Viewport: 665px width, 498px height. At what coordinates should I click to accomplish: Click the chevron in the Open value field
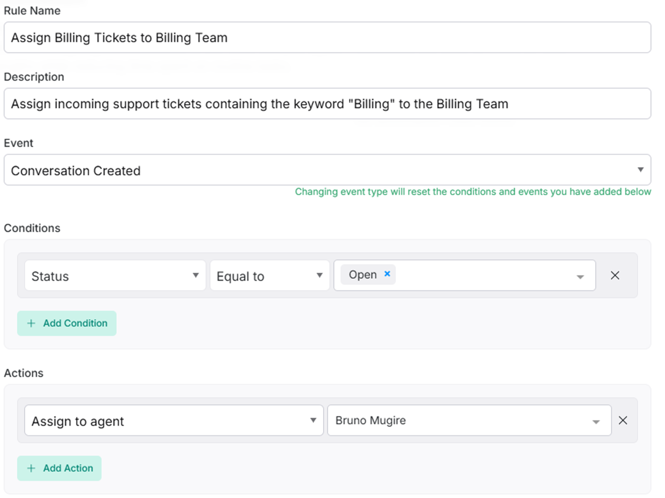(x=580, y=277)
